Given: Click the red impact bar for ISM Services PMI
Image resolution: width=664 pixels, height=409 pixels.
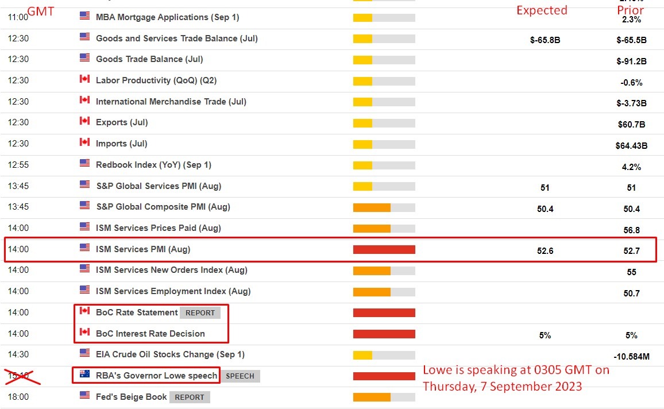Looking at the screenshot, I should pyautogui.click(x=384, y=249).
